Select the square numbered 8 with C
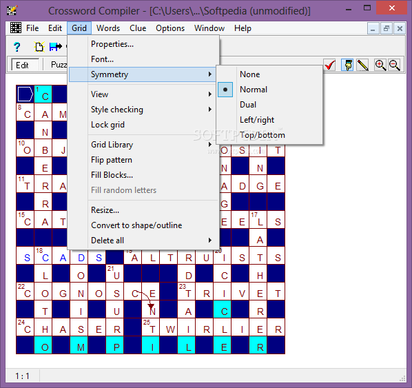 (x=25, y=112)
